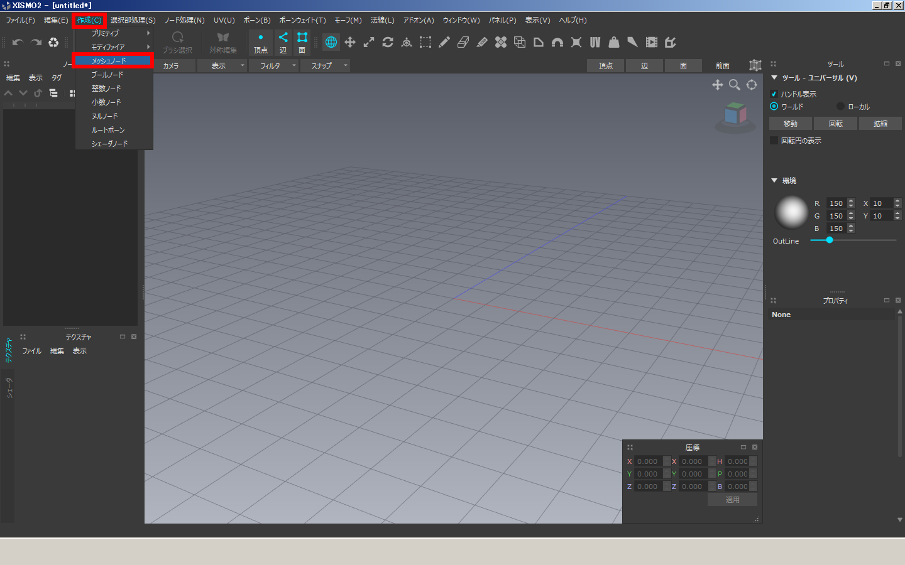
Task: Toggle the viewport bar 頂点 display button
Action: 605,65
